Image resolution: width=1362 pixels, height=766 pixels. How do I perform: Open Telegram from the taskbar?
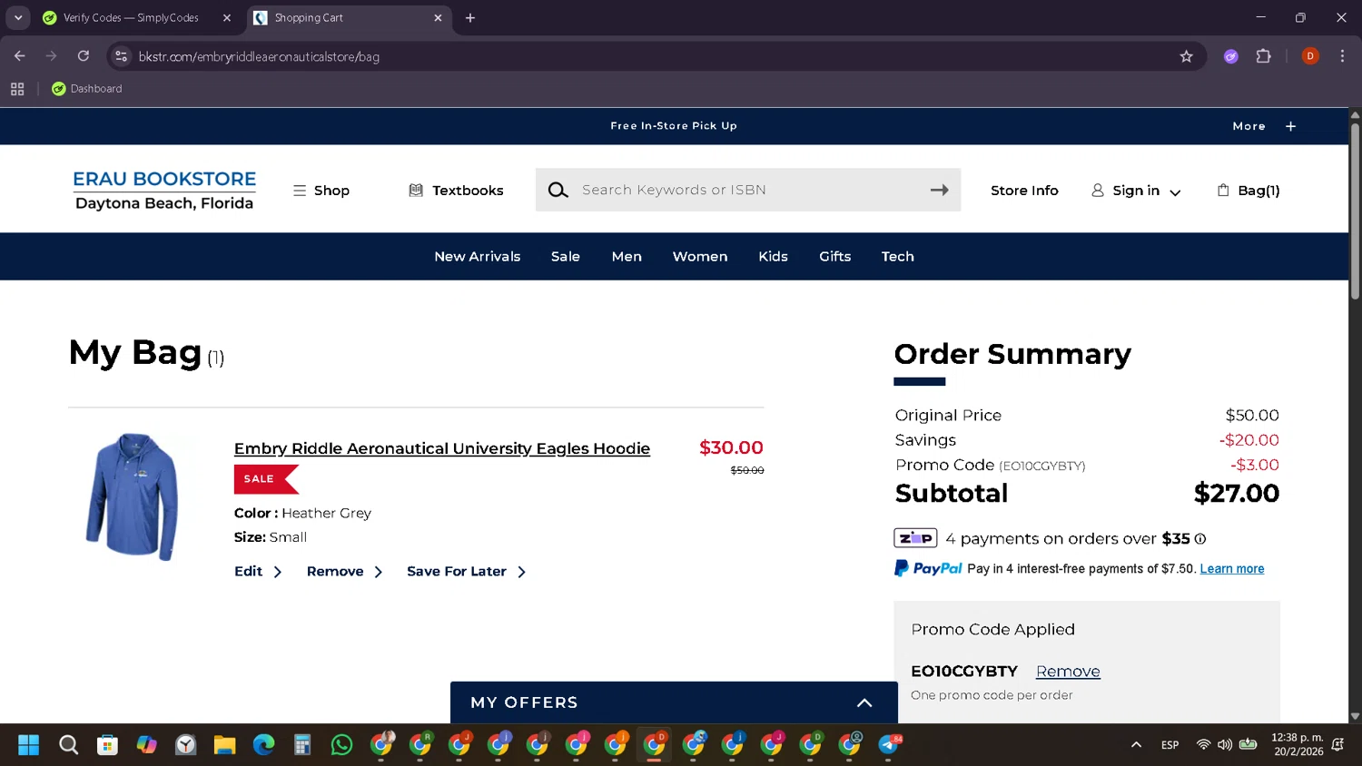point(889,745)
